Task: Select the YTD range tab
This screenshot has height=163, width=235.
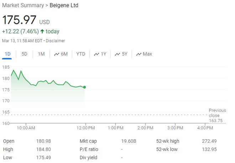Action: [x=80, y=54]
